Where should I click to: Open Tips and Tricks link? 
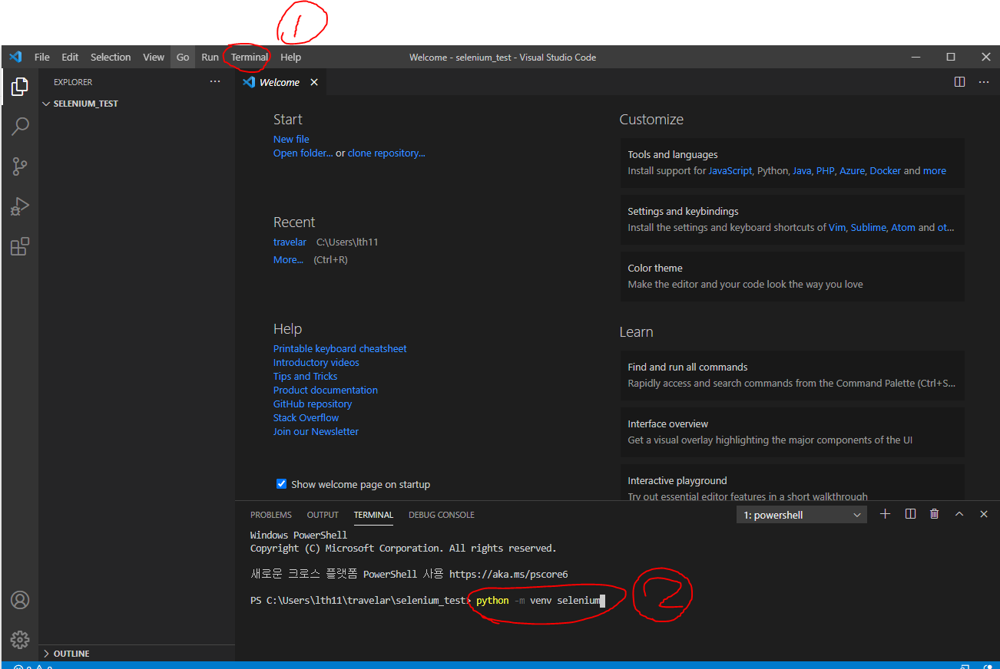click(x=305, y=376)
